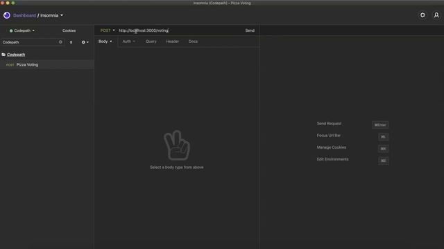Open the user account icon
This screenshot has height=249, width=444.
(436, 15)
